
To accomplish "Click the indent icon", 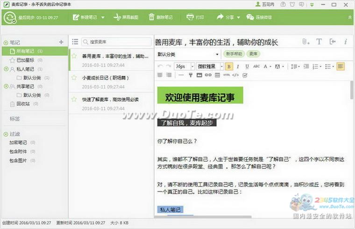I will pos(306,66).
